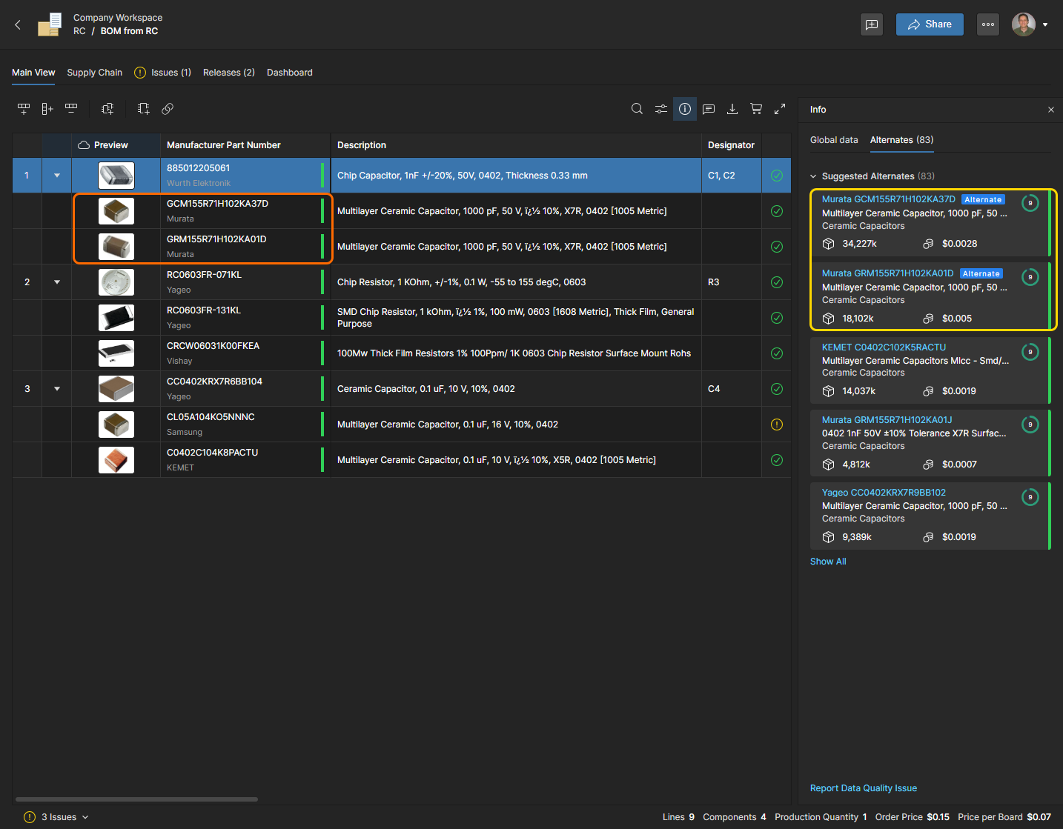This screenshot has height=829, width=1063.
Task: Open the filter settings sliders icon
Action: click(660, 109)
